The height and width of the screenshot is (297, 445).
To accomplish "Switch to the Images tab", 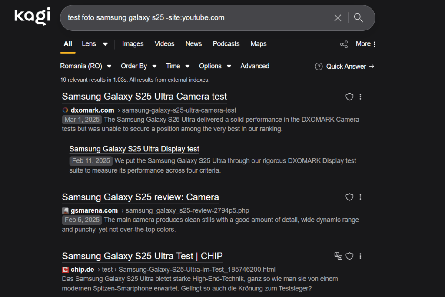I will (x=133, y=44).
